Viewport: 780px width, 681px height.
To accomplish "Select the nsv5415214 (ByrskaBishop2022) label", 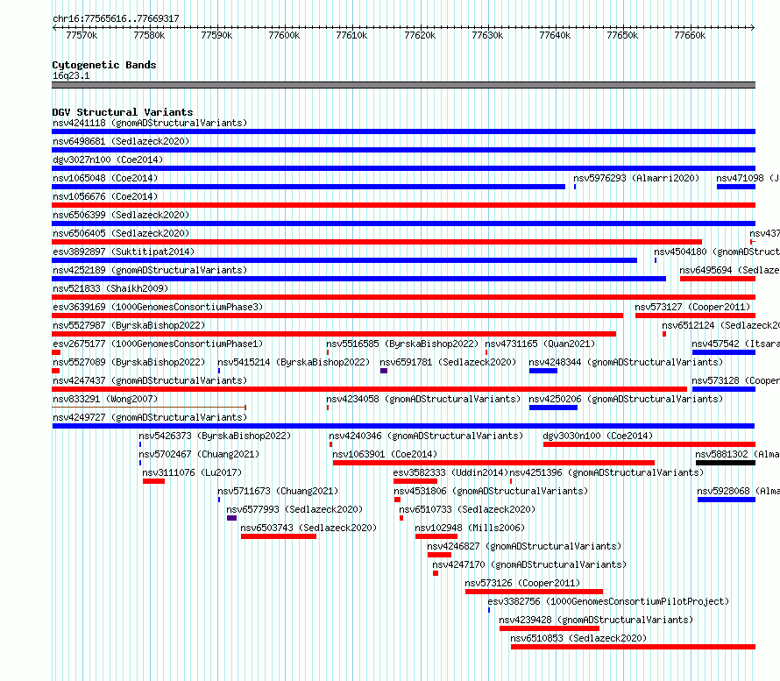I will (x=294, y=362).
